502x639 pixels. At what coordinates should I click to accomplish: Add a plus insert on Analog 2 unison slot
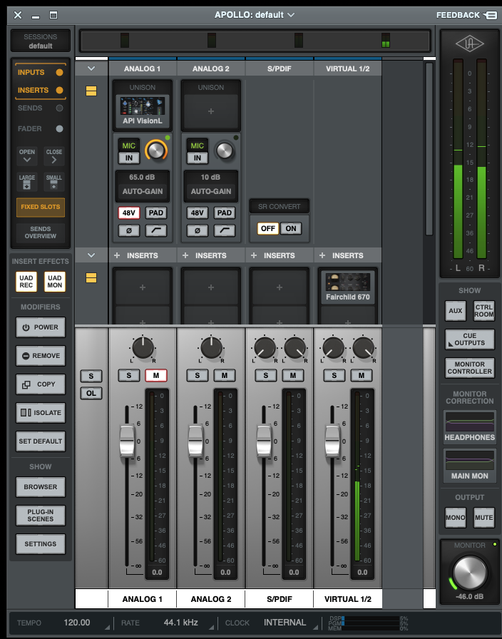(x=210, y=111)
